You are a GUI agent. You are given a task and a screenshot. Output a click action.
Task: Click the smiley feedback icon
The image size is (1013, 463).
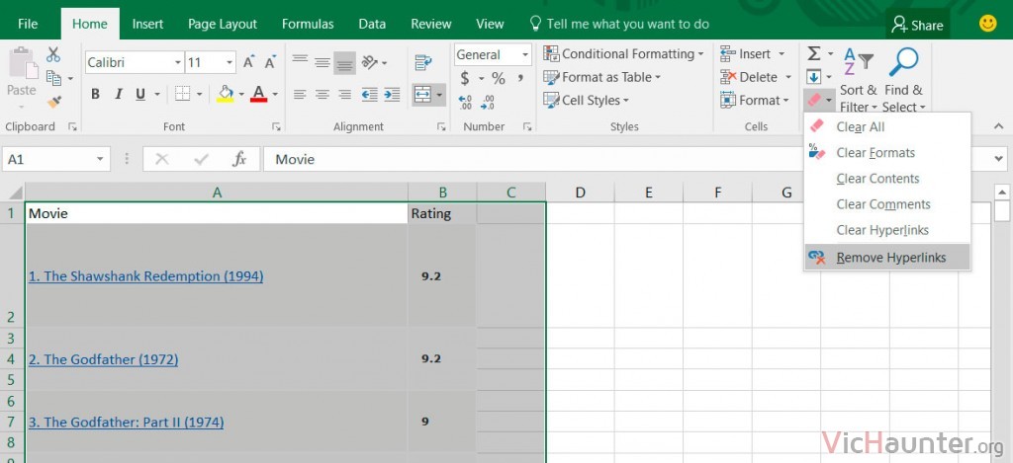pyautogui.click(x=988, y=24)
